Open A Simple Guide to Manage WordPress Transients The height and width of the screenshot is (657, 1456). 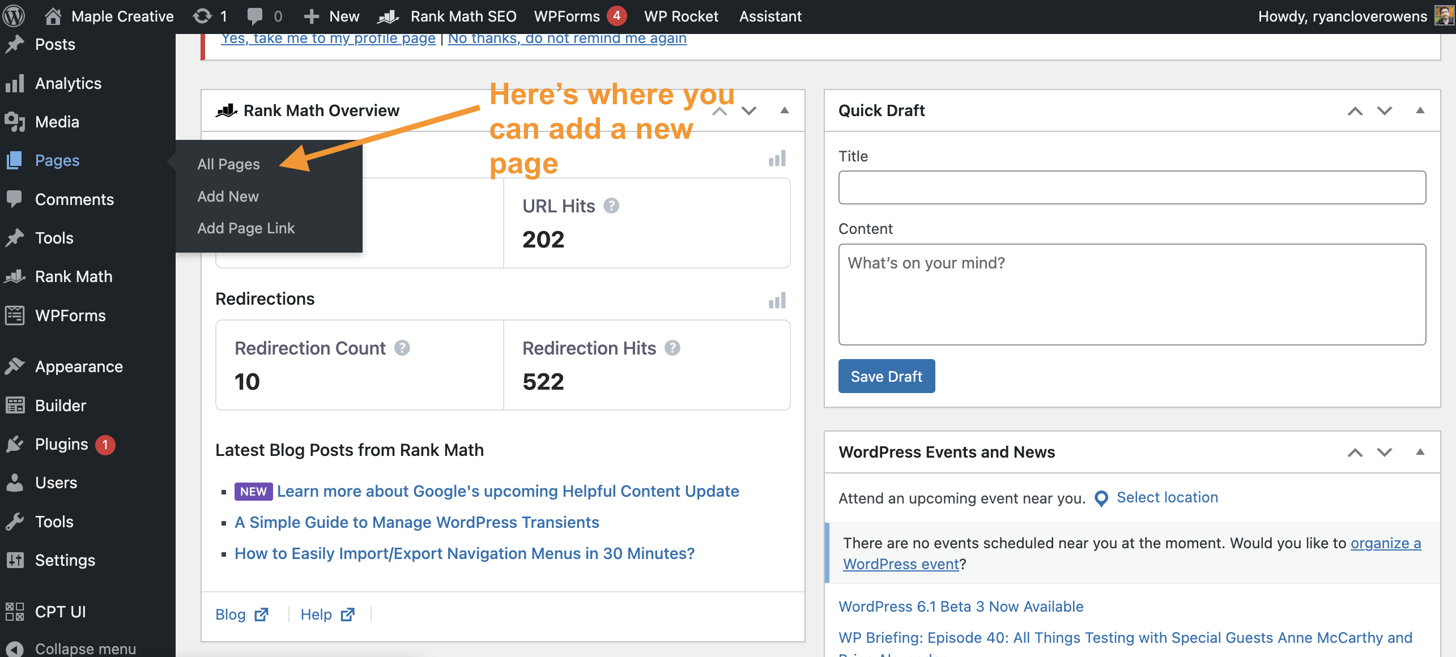[416, 522]
